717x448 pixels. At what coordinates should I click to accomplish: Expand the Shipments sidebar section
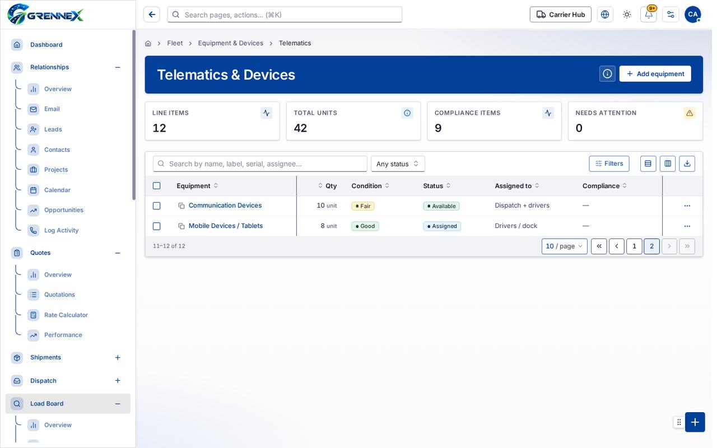[118, 358]
